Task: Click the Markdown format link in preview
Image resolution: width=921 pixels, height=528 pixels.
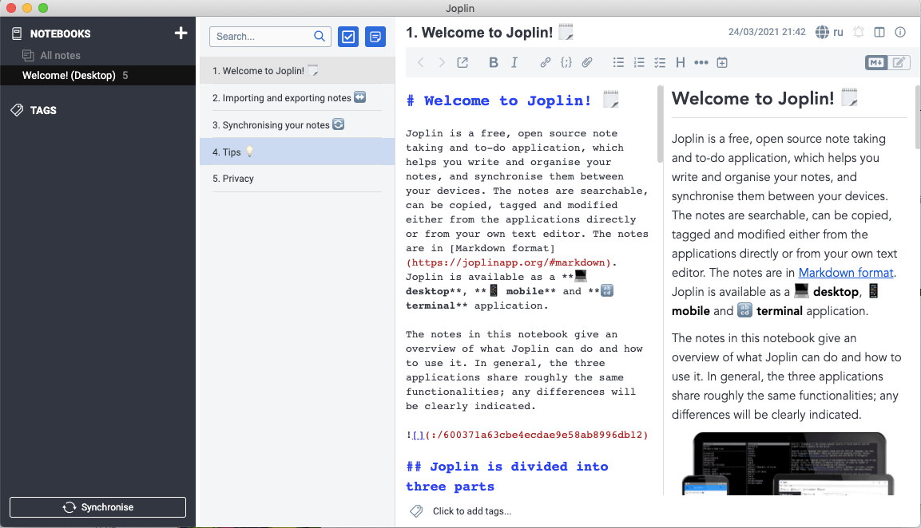Action: click(846, 273)
